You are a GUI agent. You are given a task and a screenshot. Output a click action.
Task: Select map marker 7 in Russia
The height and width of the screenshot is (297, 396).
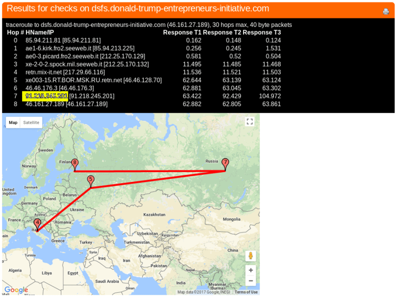[x=225, y=164]
